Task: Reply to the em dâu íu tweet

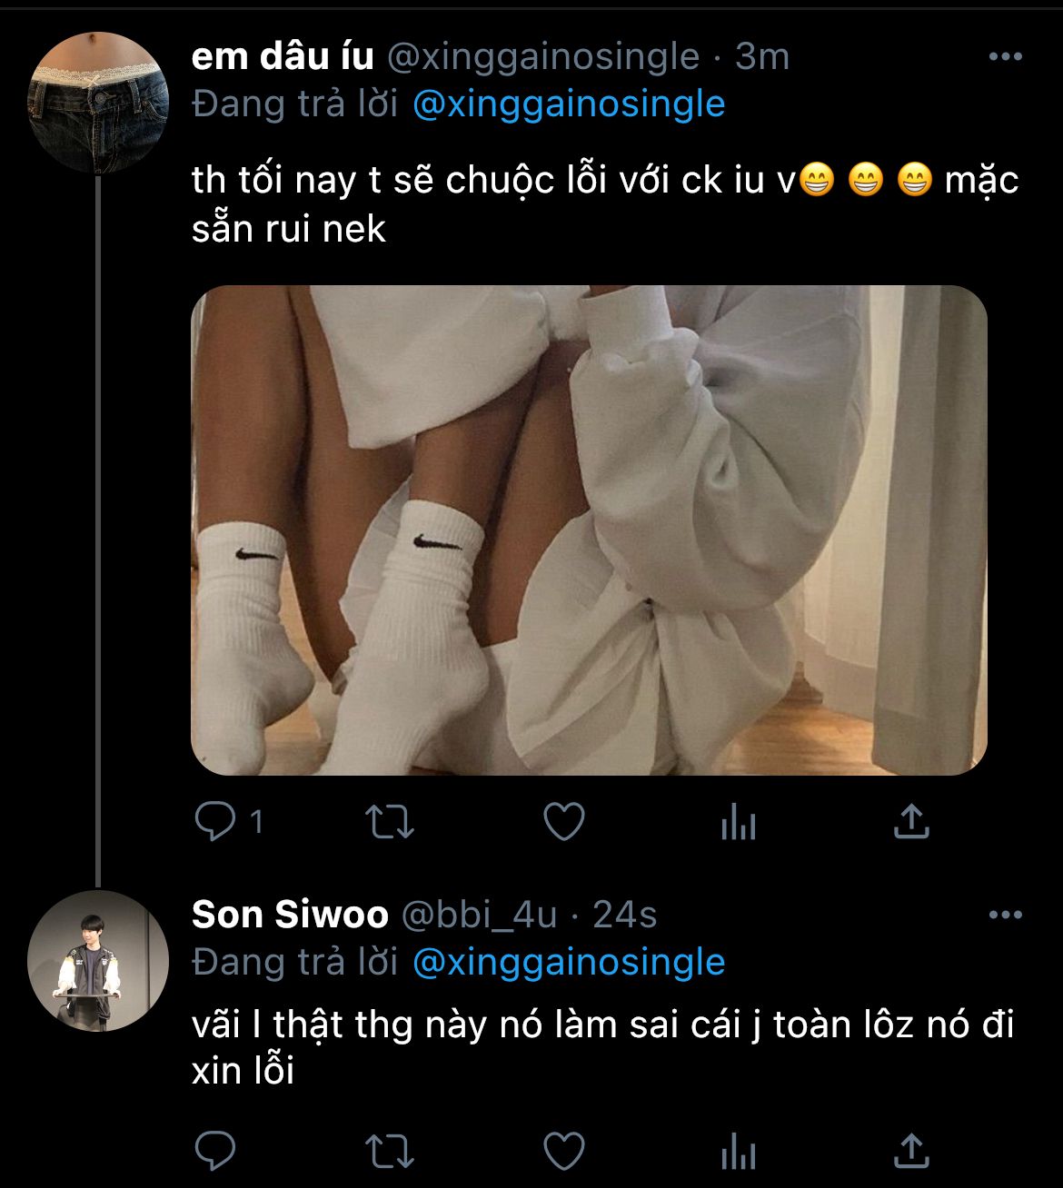Action: [x=215, y=822]
